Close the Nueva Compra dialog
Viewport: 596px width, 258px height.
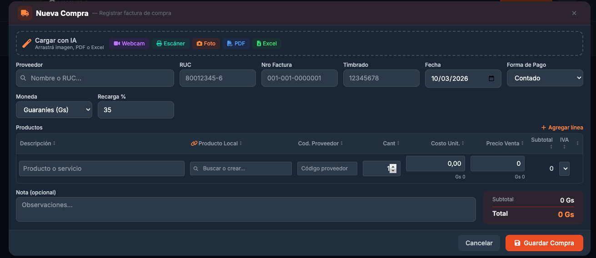574,13
